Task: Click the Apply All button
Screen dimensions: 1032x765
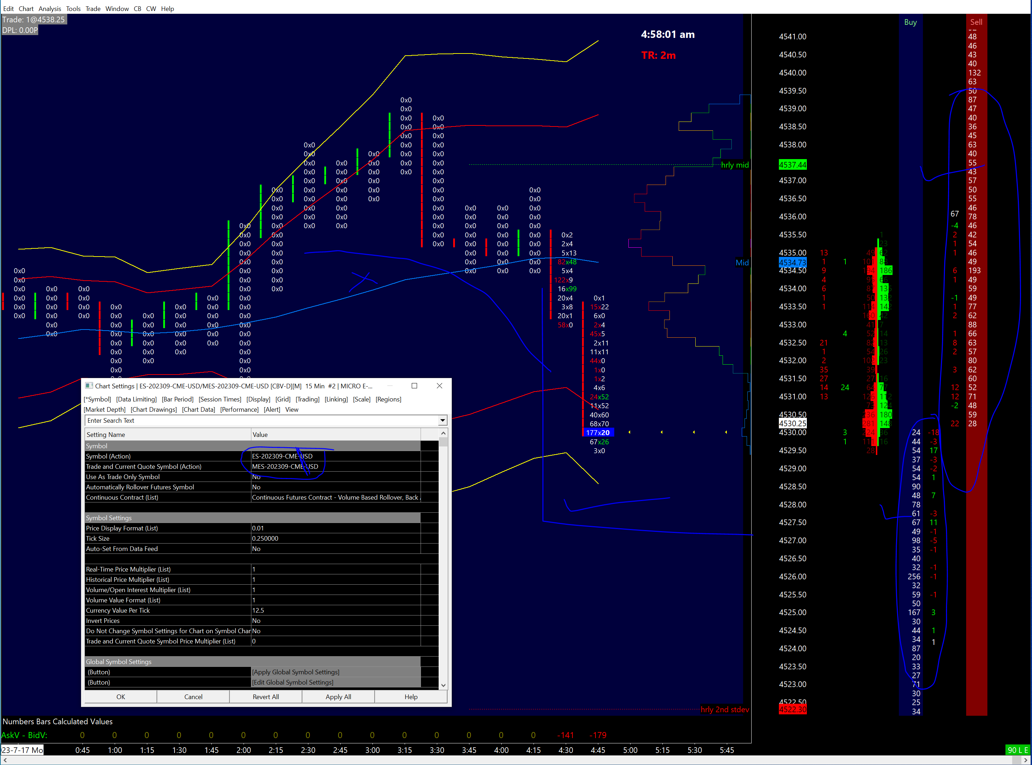Action: click(338, 697)
